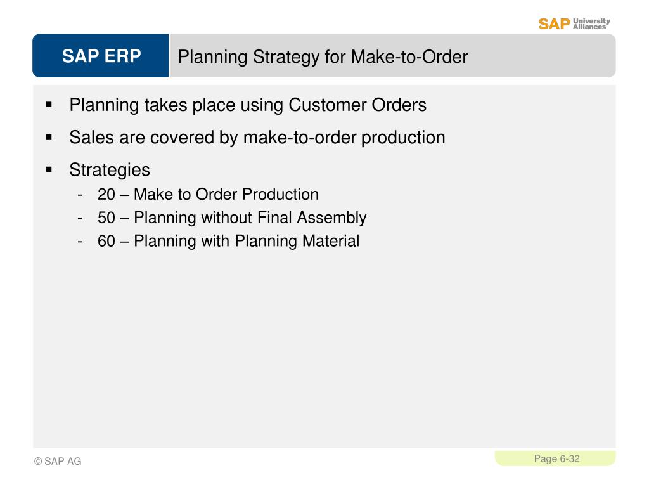Select strategy 20 Make to Order Production

click(x=208, y=194)
